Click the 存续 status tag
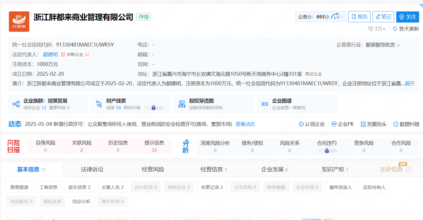Image resolution: width=423 pixels, height=220 pixels. point(144,17)
